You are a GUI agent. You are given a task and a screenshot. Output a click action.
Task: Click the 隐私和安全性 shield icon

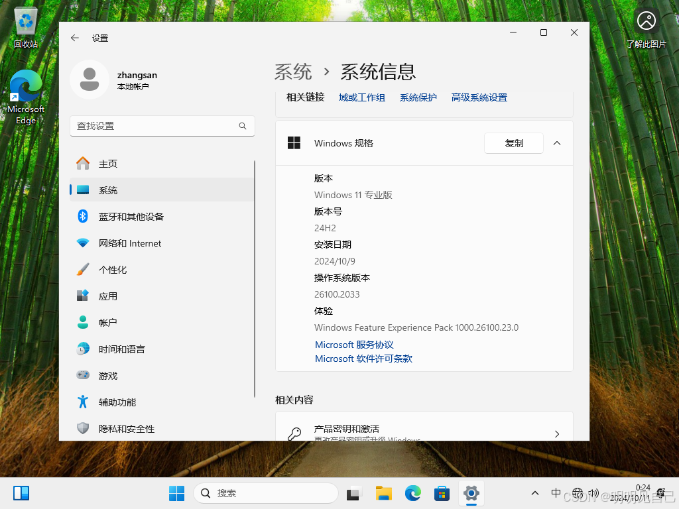83,429
